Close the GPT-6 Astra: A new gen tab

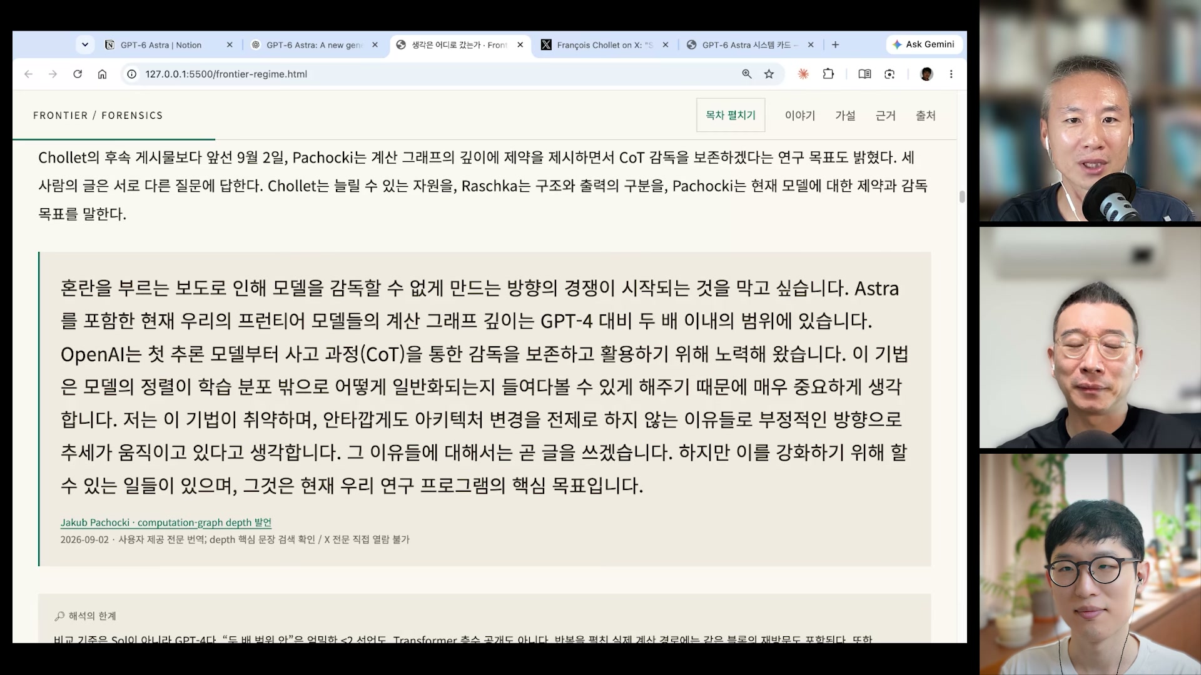click(375, 45)
